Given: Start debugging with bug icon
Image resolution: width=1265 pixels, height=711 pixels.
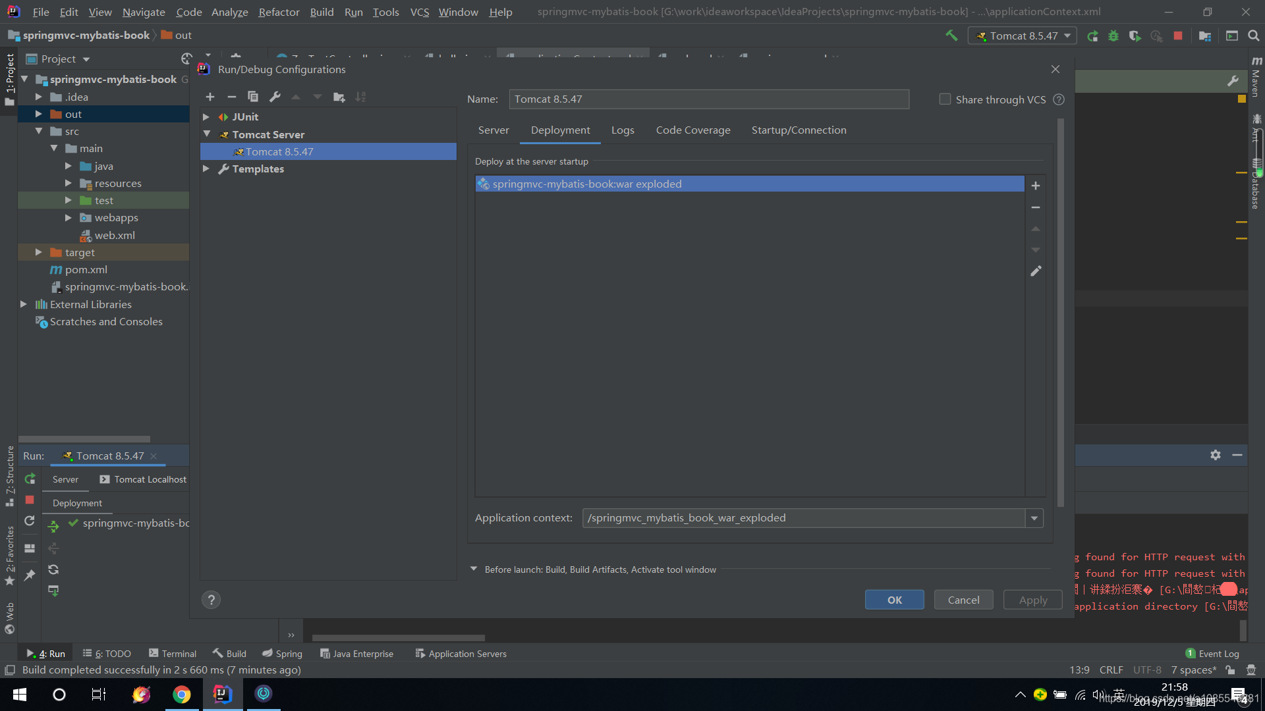Looking at the screenshot, I should tap(1113, 36).
